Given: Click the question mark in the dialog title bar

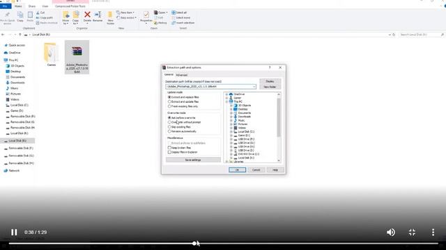Looking at the screenshot, I should (x=270, y=67).
